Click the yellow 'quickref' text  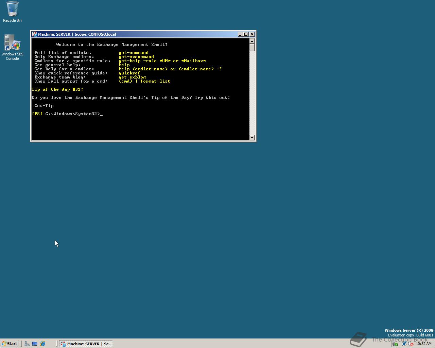point(129,73)
